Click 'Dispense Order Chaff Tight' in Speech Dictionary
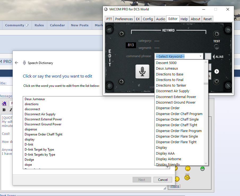The height and width of the screenshot is (196, 240). (x=43, y=134)
